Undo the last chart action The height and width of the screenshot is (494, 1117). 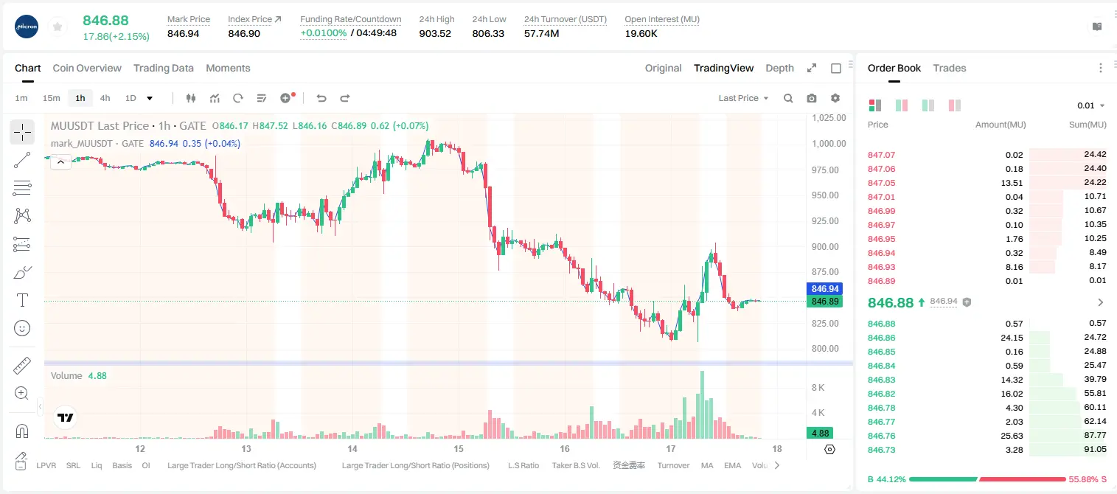point(321,98)
